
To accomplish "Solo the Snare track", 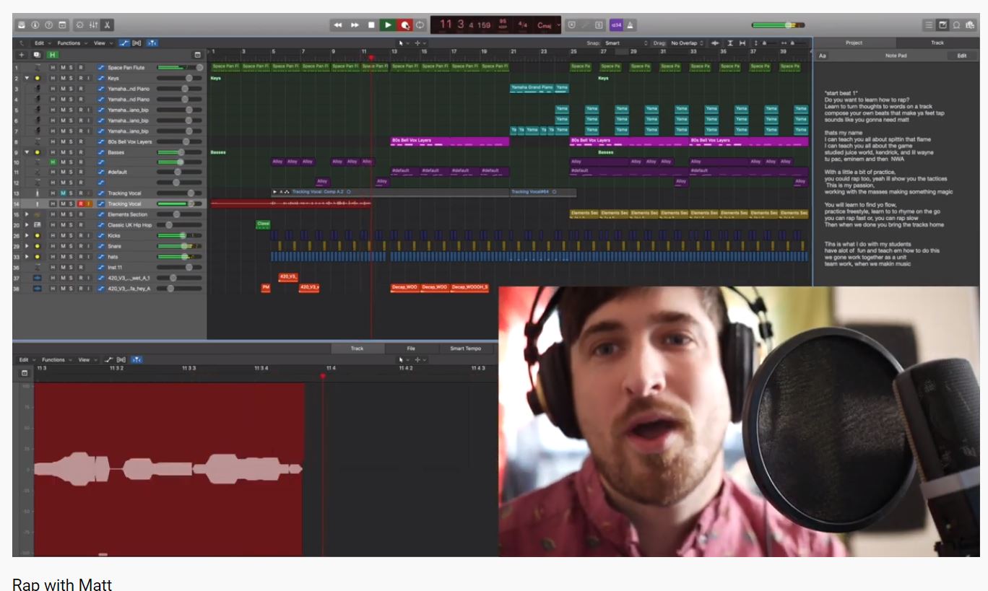I will (71, 246).
